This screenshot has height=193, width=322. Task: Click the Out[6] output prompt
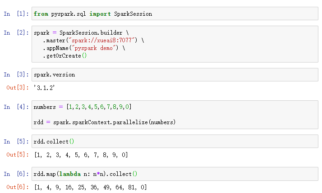[x=17, y=187]
